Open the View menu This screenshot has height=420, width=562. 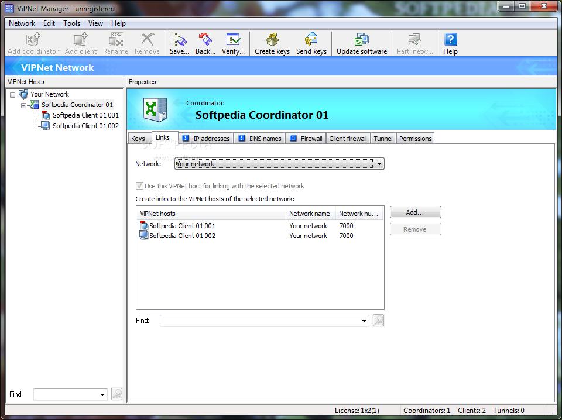pyautogui.click(x=95, y=23)
